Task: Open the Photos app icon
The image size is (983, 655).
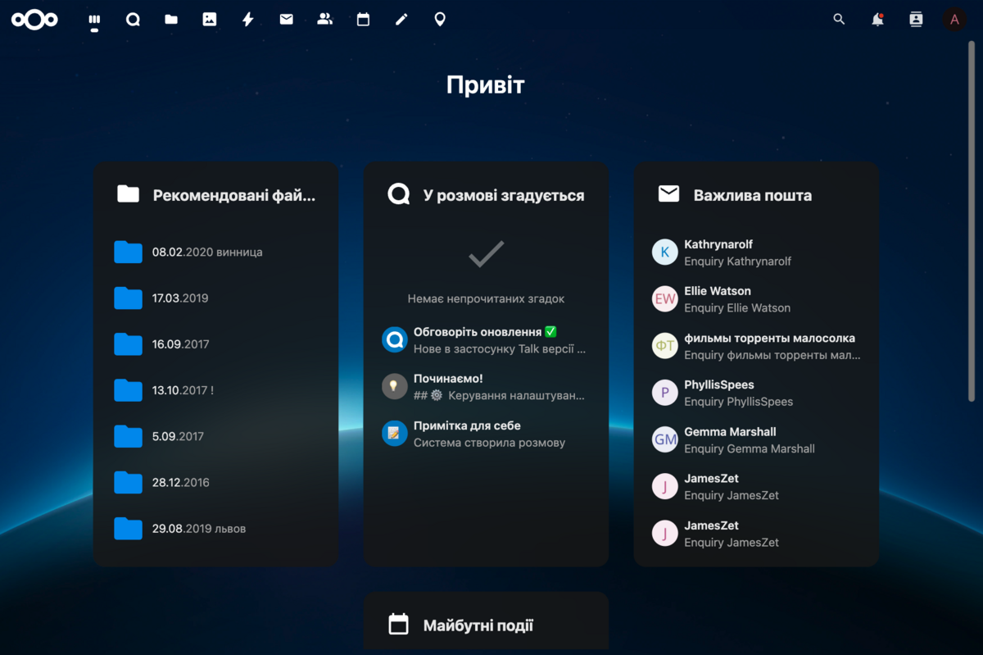Action: pyautogui.click(x=210, y=20)
